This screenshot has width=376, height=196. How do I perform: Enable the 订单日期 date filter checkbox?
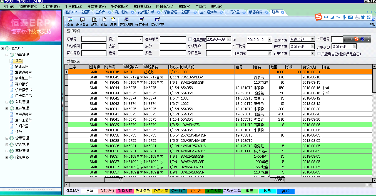(190, 39)
